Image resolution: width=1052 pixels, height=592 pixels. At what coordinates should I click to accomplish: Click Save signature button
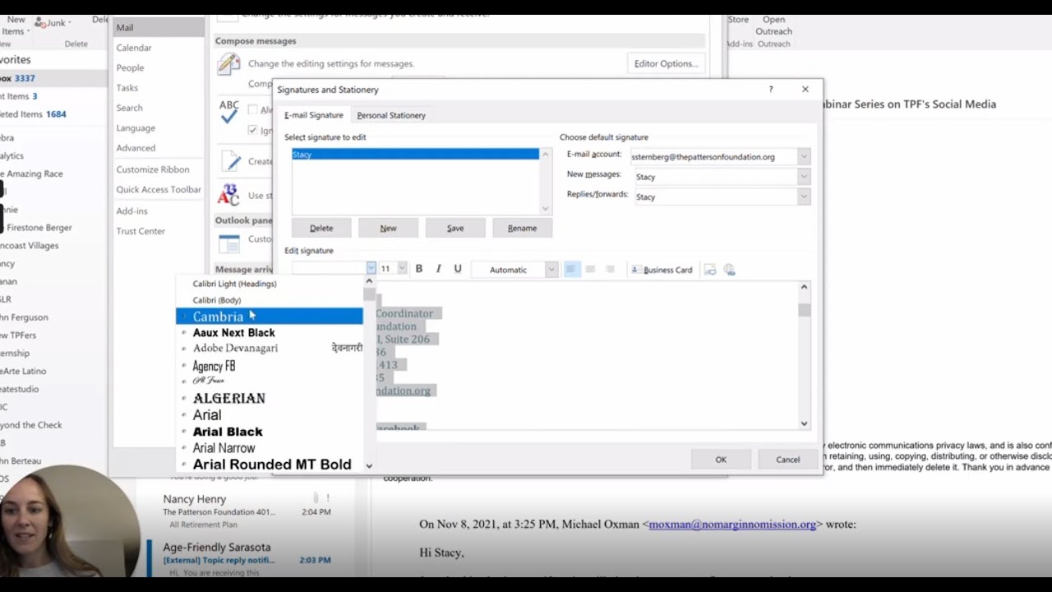(455, 228)
